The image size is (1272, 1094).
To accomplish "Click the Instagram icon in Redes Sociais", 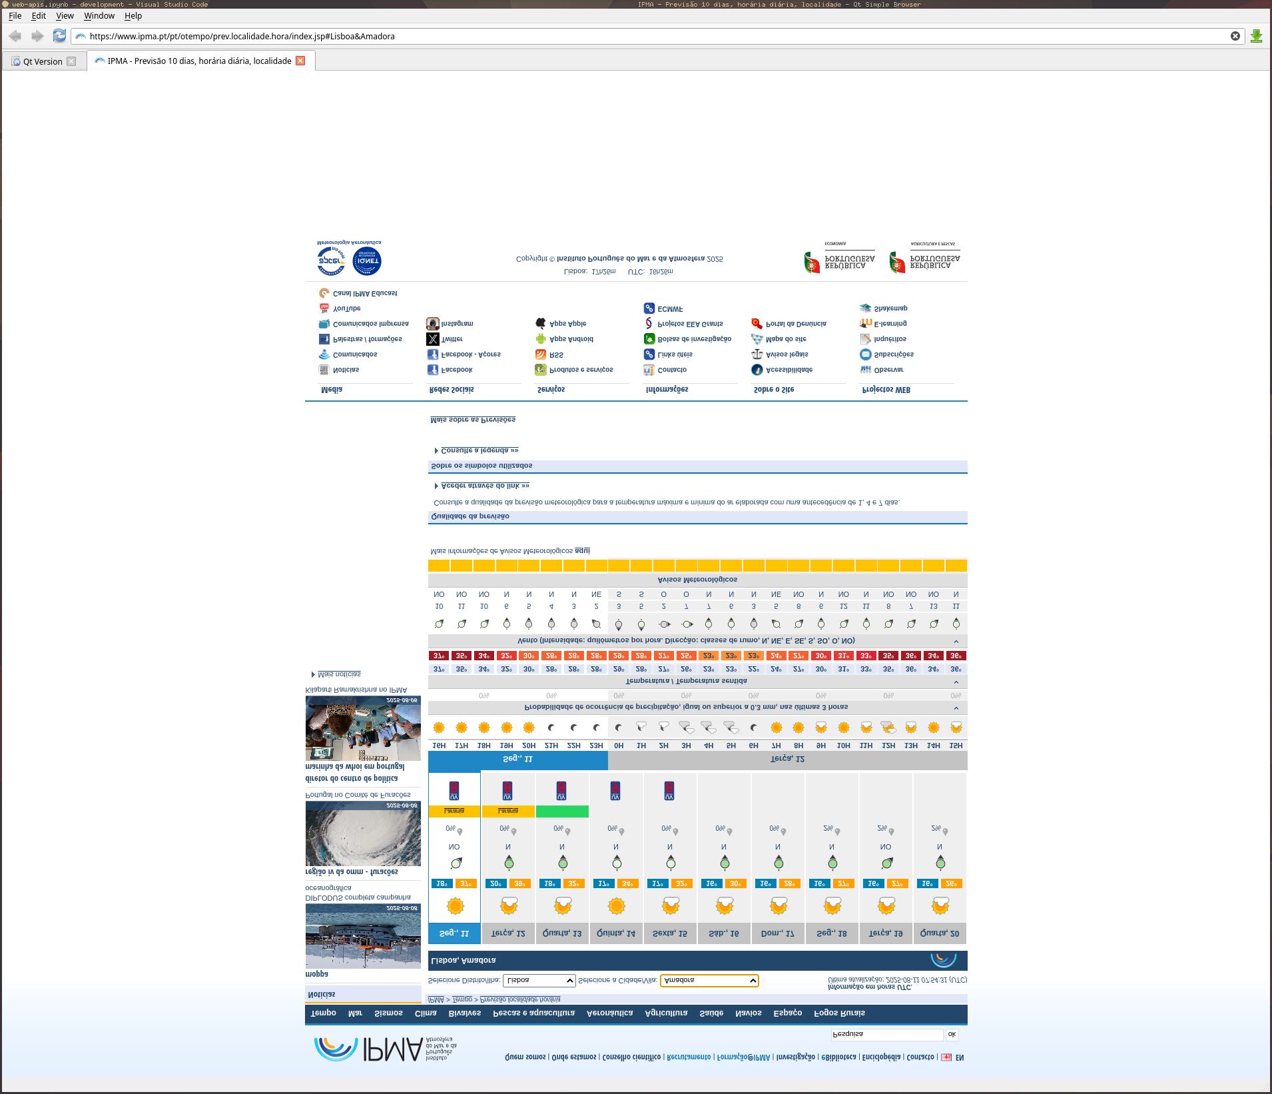I will click(432, 323).
